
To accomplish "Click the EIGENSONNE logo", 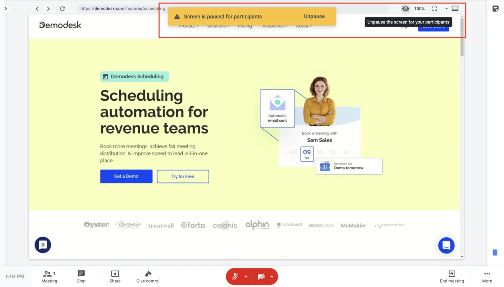I will tap(321, 225).
